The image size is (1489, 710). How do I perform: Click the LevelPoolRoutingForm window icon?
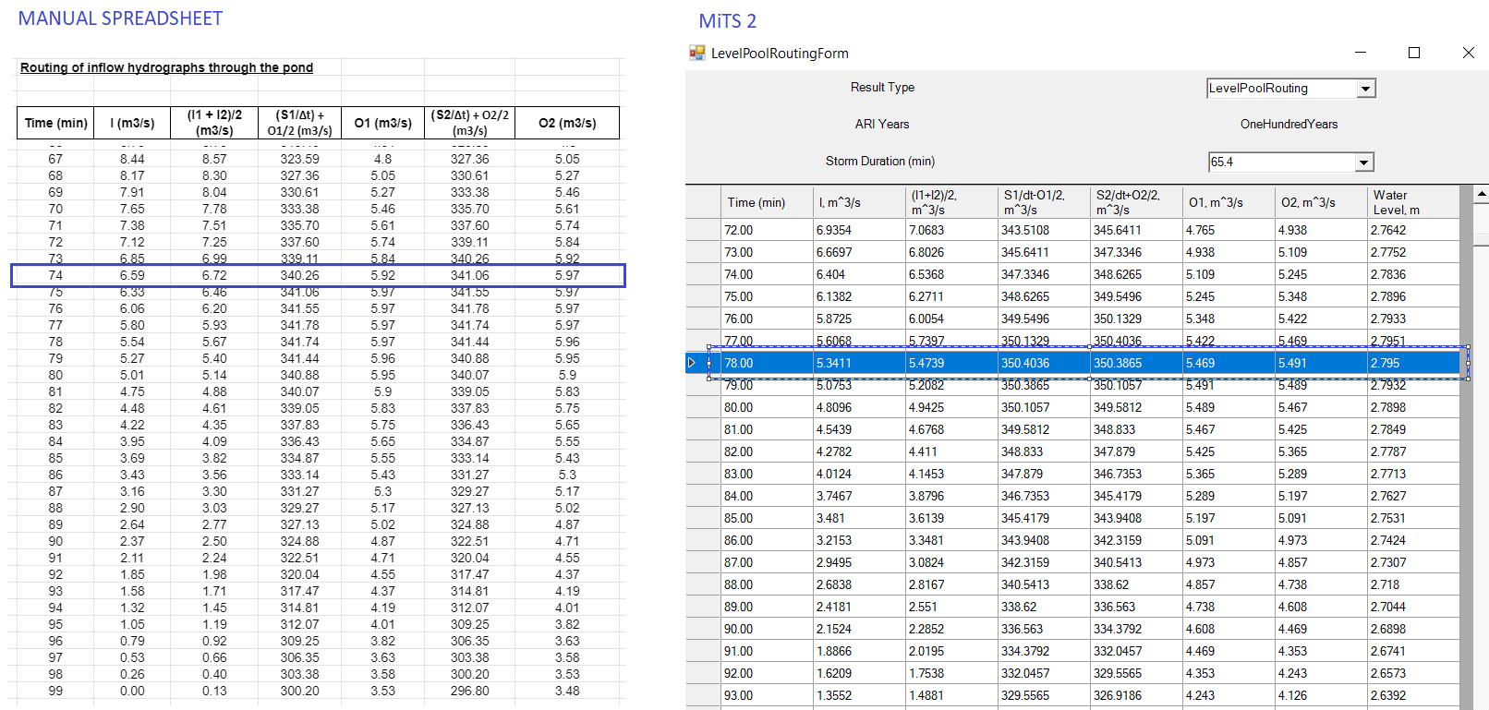coord(696,53)
